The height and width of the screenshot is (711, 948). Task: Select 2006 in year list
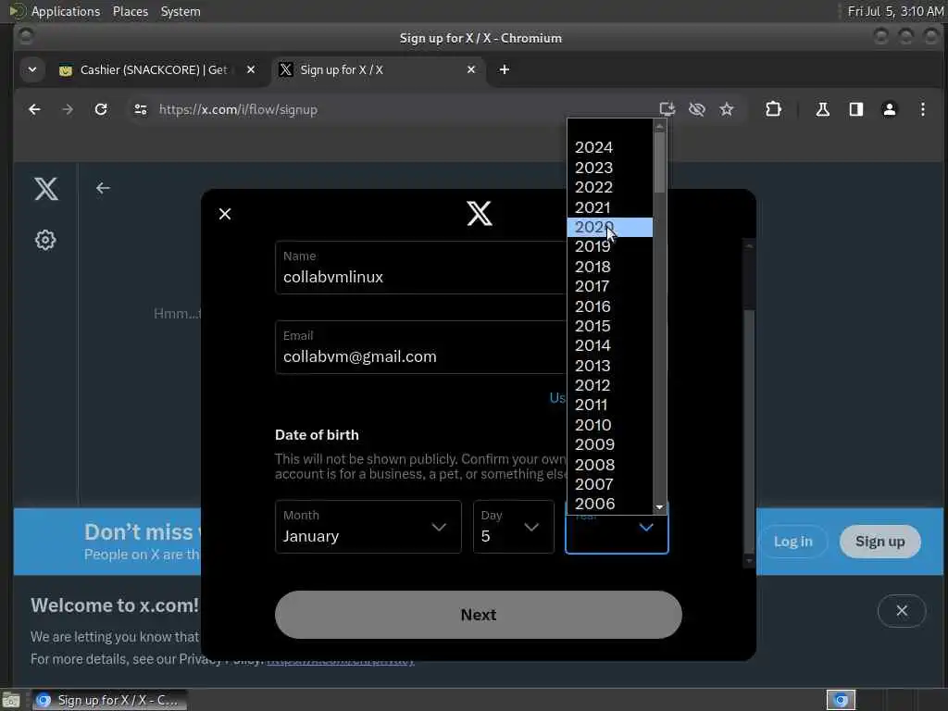[609, 505]
